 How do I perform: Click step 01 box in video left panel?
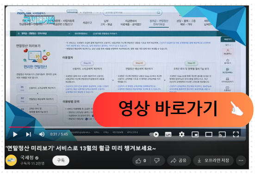(37, 88)
